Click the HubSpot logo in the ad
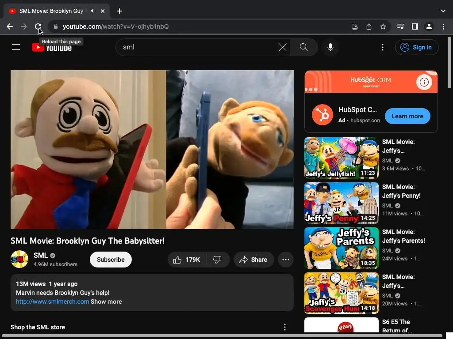Viewport: 453px width, 339px height. click(x=322, y=115)
